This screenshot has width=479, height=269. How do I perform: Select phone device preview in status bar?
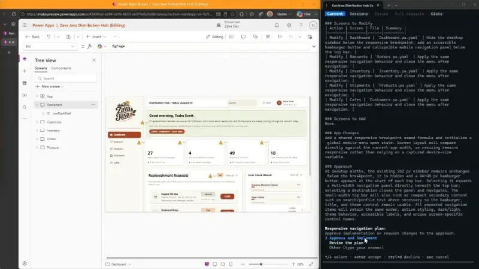click(231, 264)
